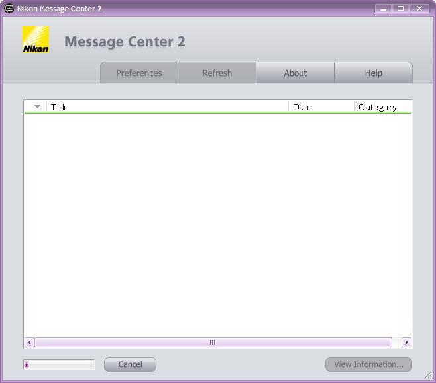The height and width of the screenshot is (383, 436).
Task: Click the Refresh tab
Action: click(x=217, y=73)
